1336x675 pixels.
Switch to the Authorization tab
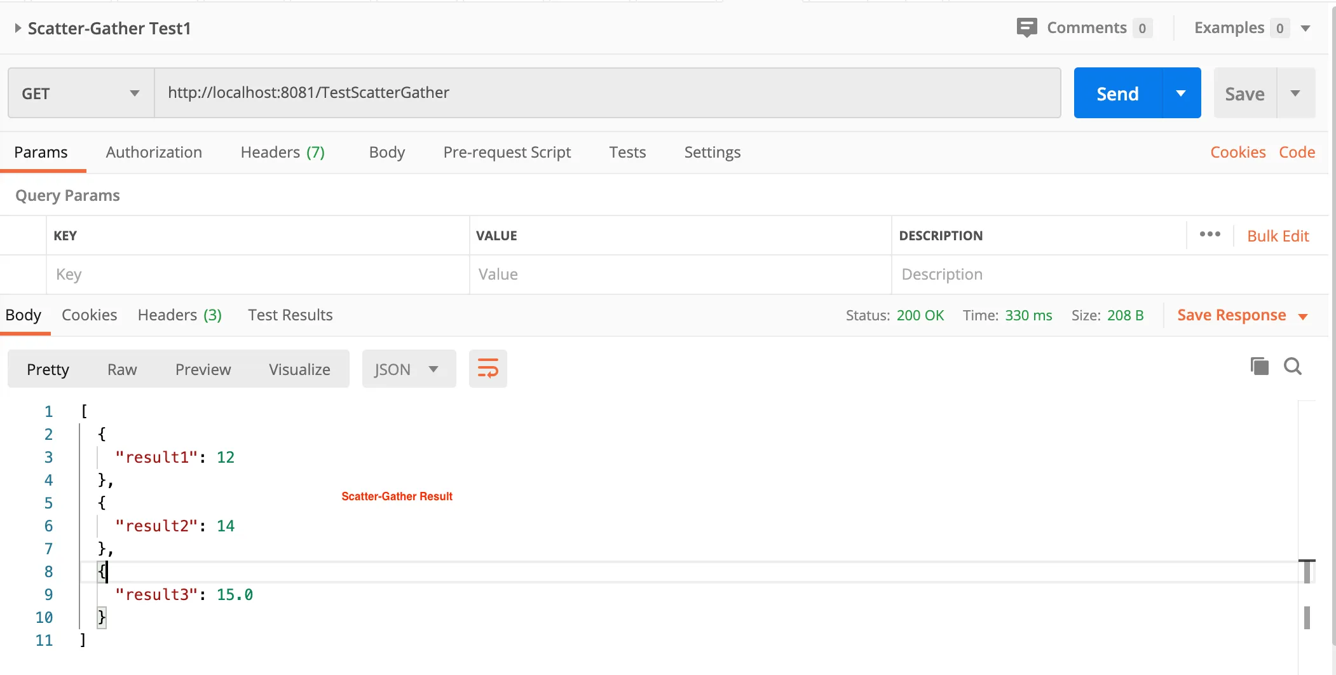click(154, 153)
